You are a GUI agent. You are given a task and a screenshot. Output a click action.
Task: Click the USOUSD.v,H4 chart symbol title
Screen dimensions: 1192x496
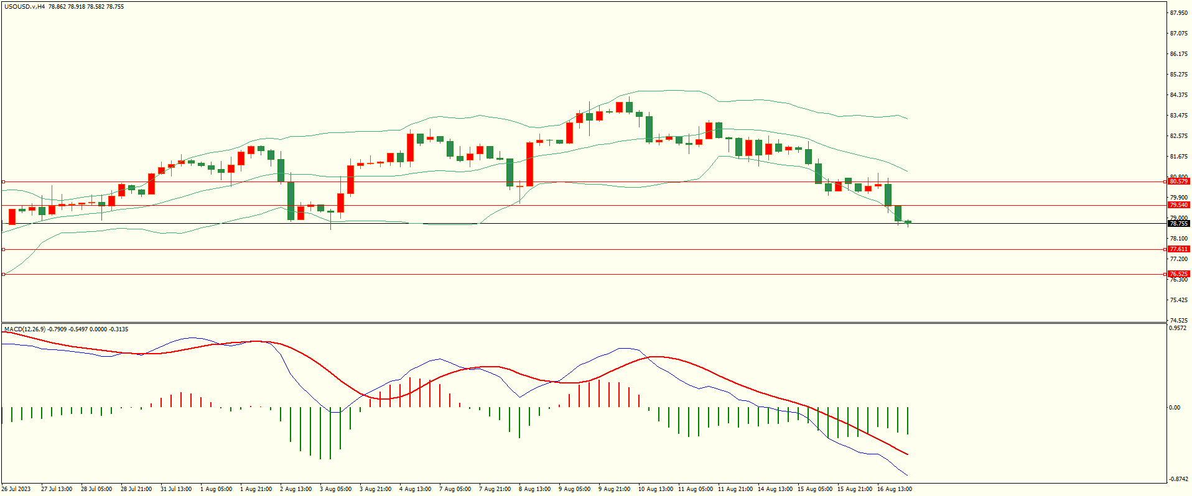(x=24, y=7)
